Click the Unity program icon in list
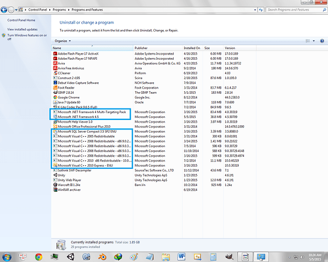 55,176
